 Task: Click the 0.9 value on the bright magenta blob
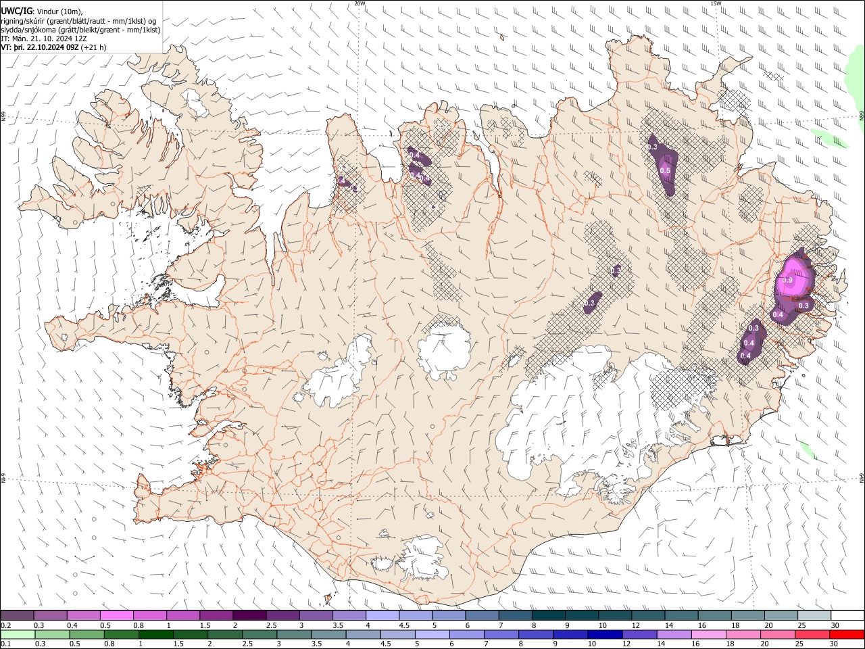point(787,280)
